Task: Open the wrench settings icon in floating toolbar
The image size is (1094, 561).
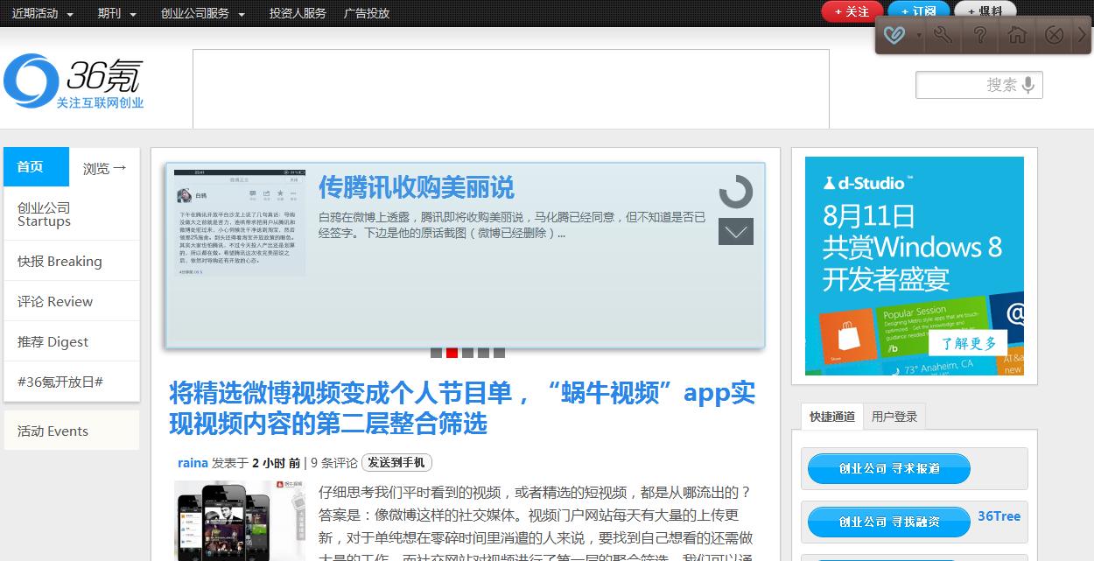Action: (x=943, y=35)
